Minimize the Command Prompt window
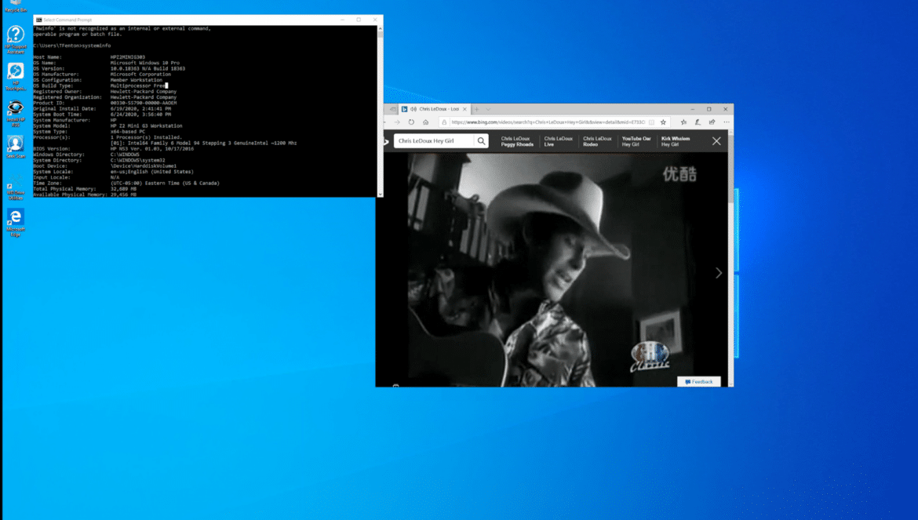Image resolution: width=918 pixels, height=520 pixels. [343, 20]
